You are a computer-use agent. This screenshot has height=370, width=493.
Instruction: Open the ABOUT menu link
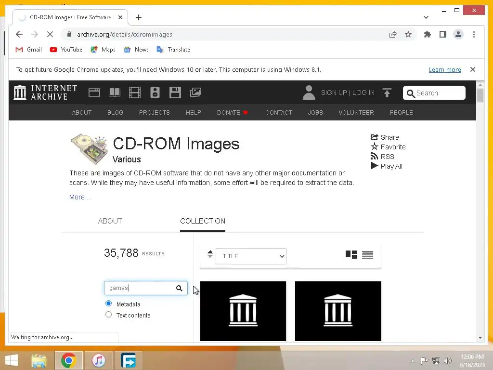point(82,112)
